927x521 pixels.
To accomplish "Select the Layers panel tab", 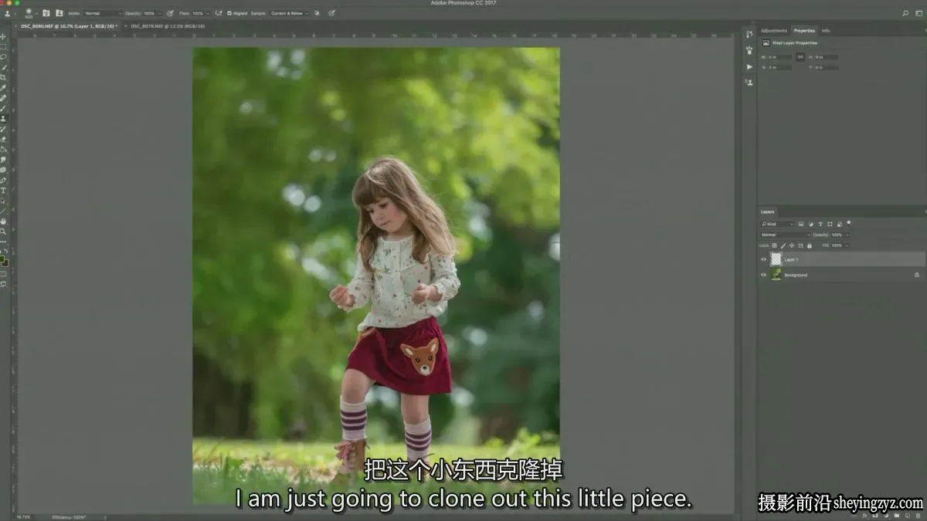I will click(767, 211).
